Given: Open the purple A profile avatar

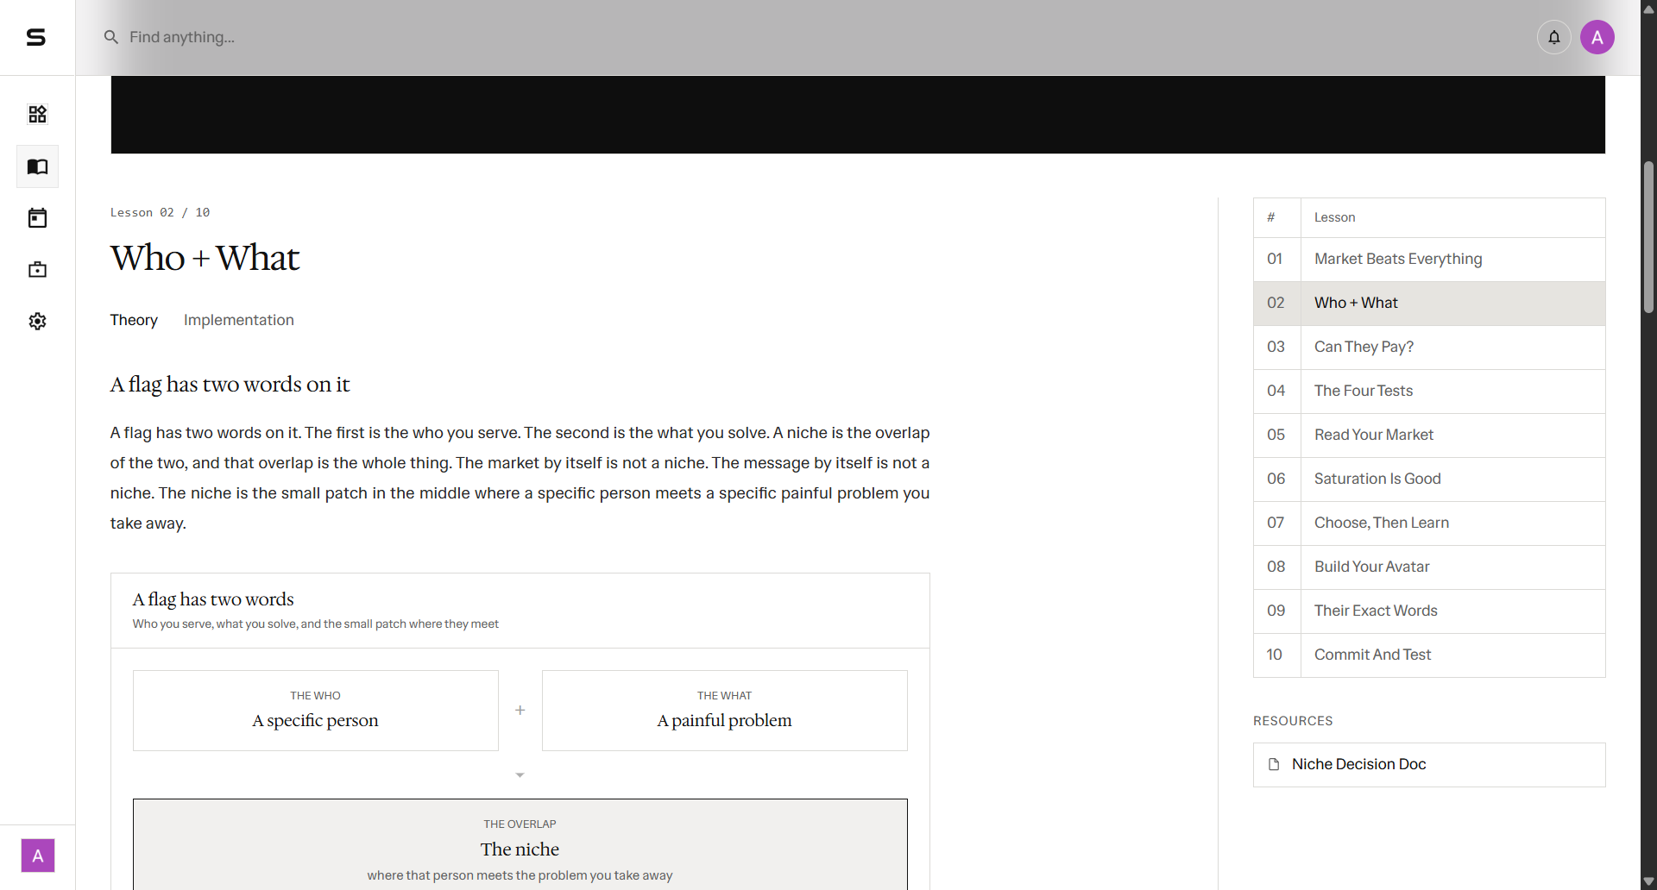Looking at the screenshot, I should [x=1597, y=37].
